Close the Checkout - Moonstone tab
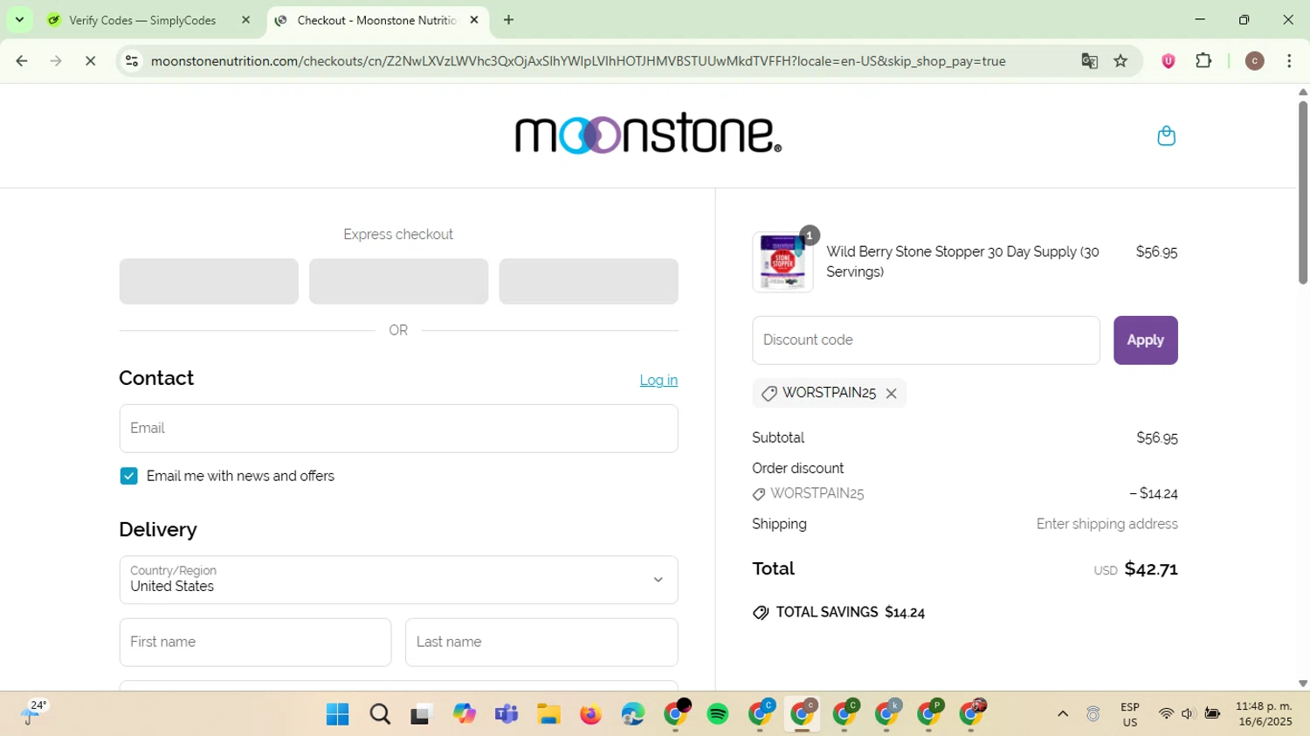1310x736 pixels. (474, 20)
